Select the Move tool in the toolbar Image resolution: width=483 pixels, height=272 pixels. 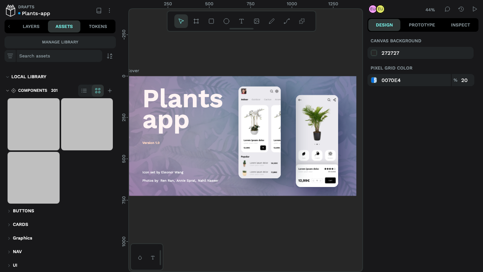point(181,21)
